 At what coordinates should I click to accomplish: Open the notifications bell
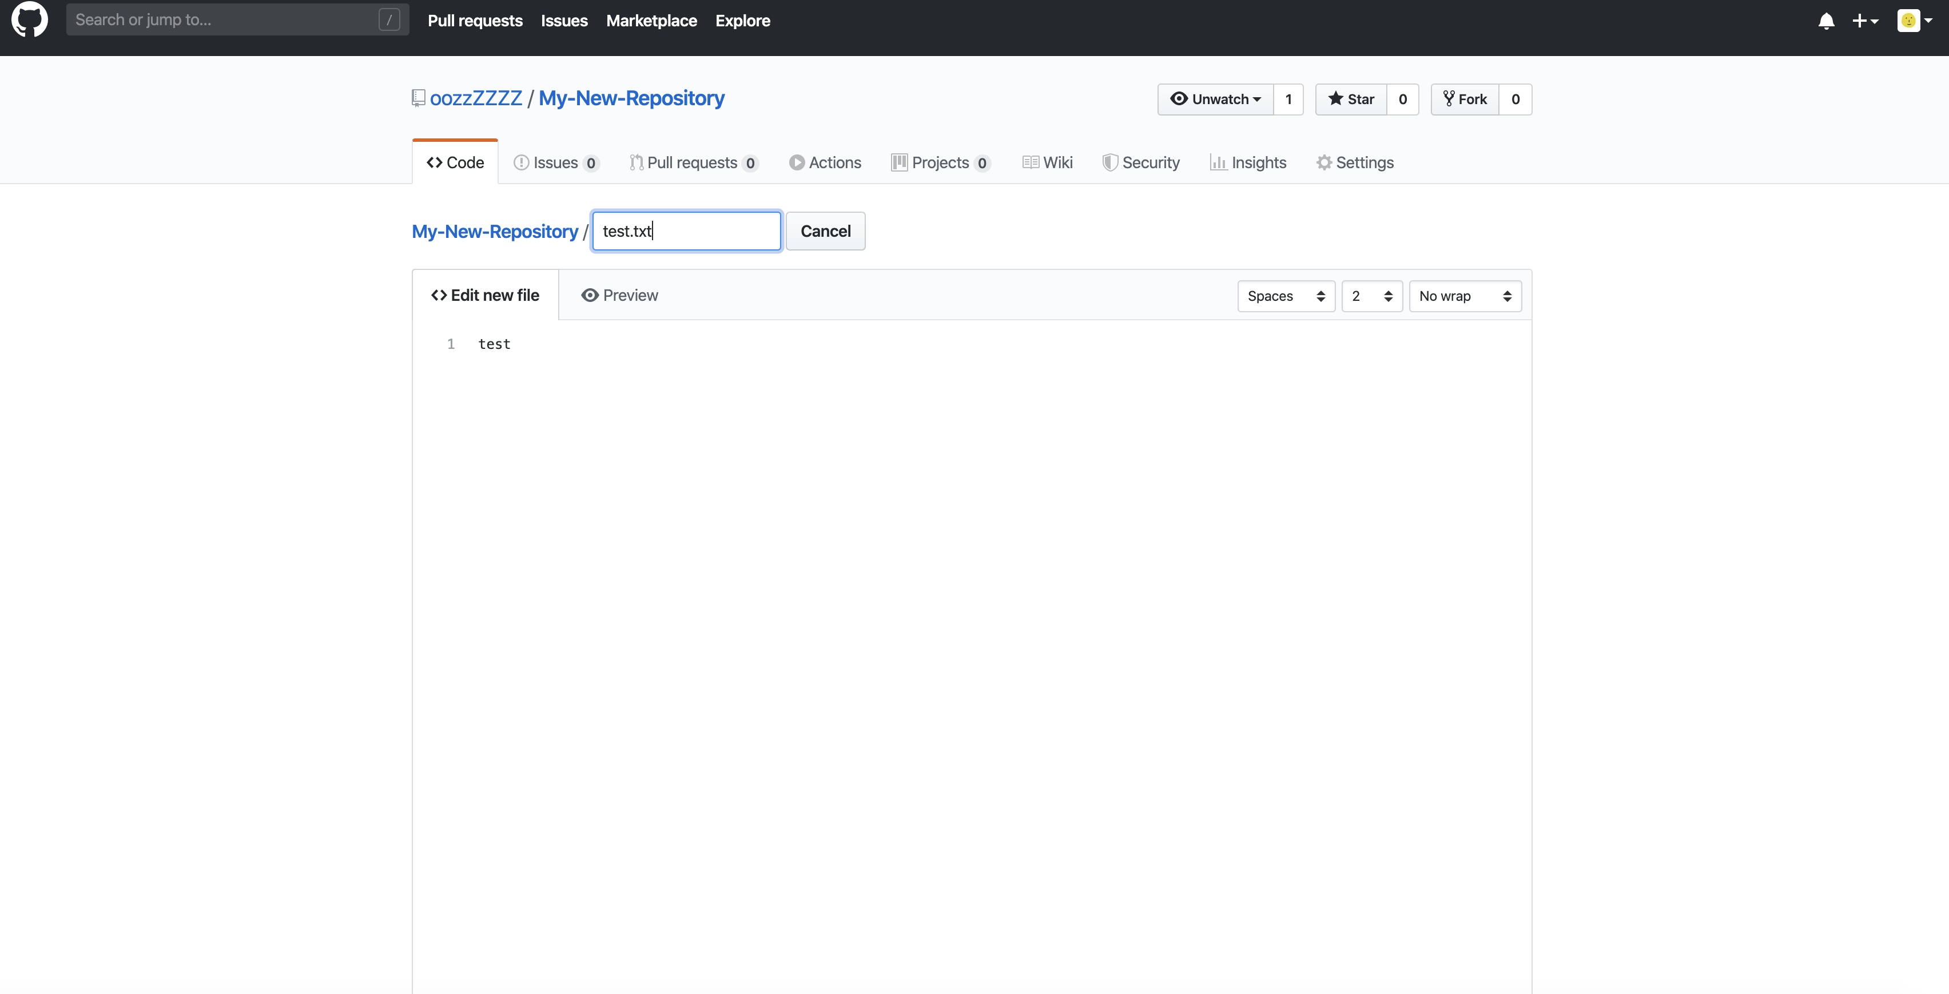coord(1825,21)
